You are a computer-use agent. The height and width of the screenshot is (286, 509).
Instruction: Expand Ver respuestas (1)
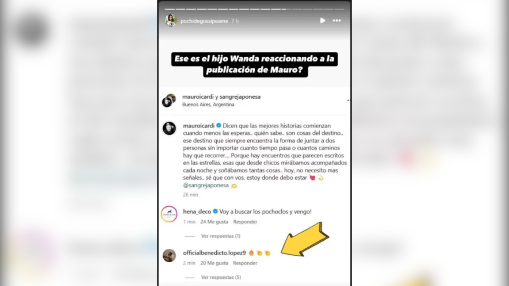click(221, 236)
